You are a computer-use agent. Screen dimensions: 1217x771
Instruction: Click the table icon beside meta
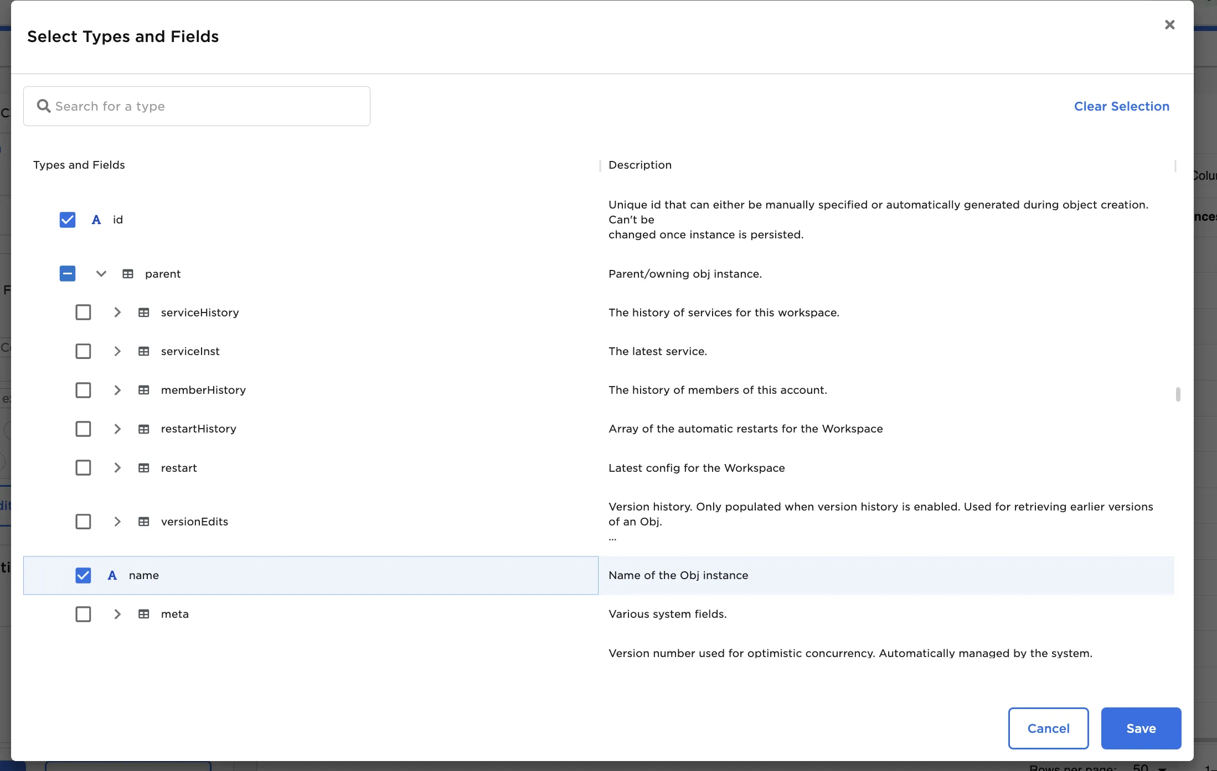coord(144,614)
